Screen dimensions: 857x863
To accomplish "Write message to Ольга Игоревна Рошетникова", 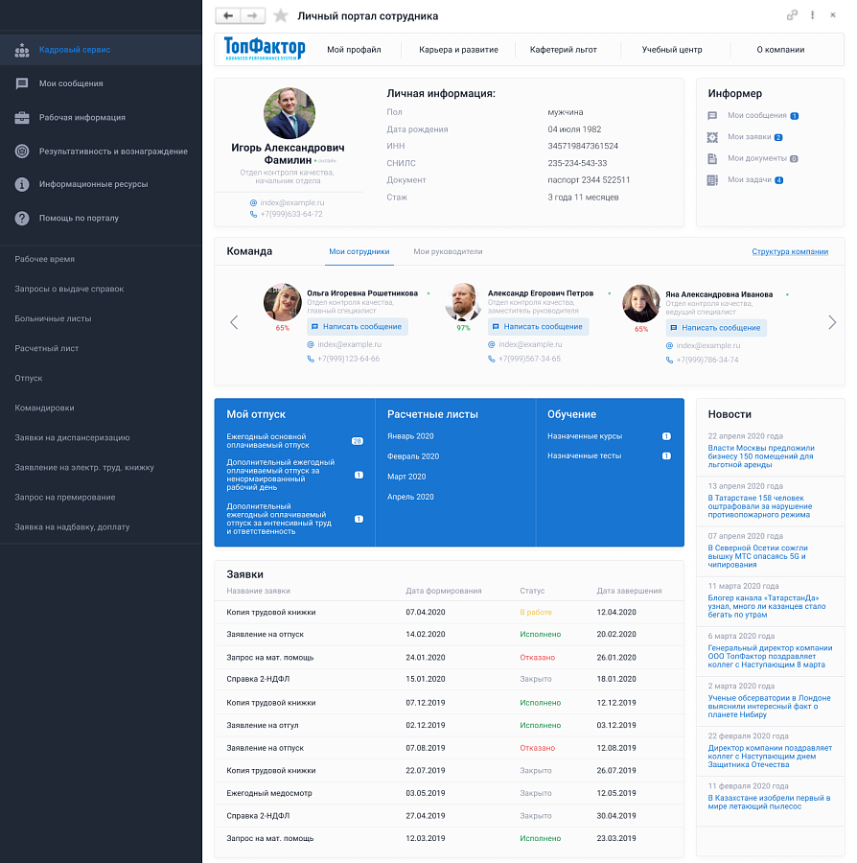I will tap(358, 327).
